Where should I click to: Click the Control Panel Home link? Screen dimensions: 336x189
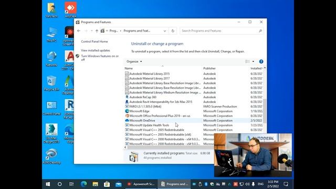(x=94, y=41)
